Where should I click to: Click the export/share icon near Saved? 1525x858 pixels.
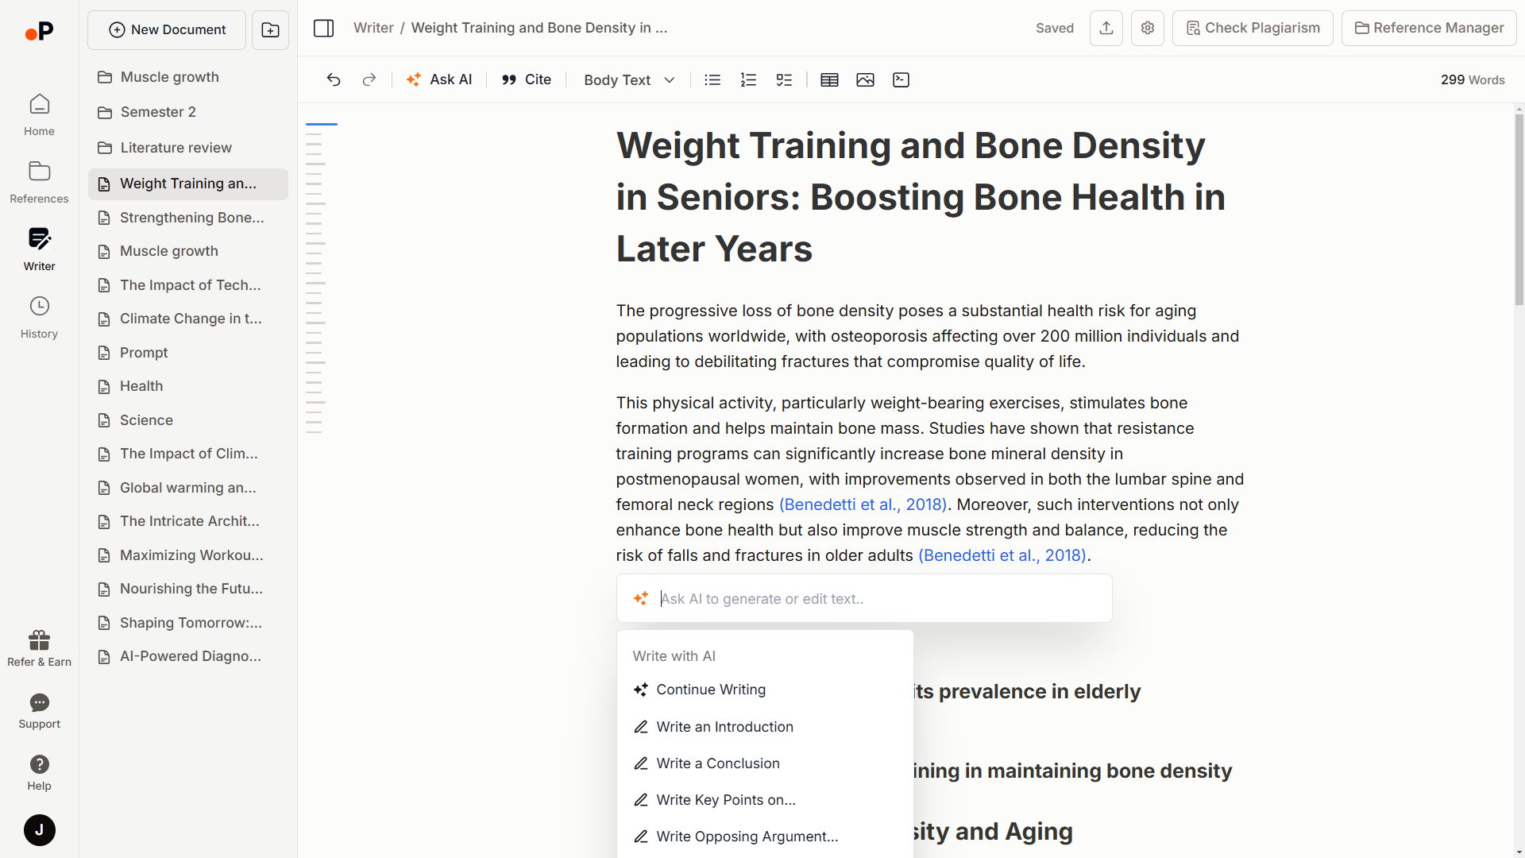coord(1106,28)
